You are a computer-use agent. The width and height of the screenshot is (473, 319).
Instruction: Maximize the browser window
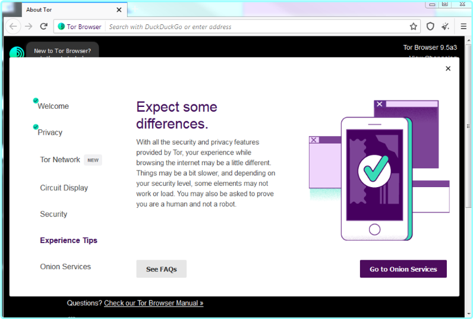tap(444, 4)
